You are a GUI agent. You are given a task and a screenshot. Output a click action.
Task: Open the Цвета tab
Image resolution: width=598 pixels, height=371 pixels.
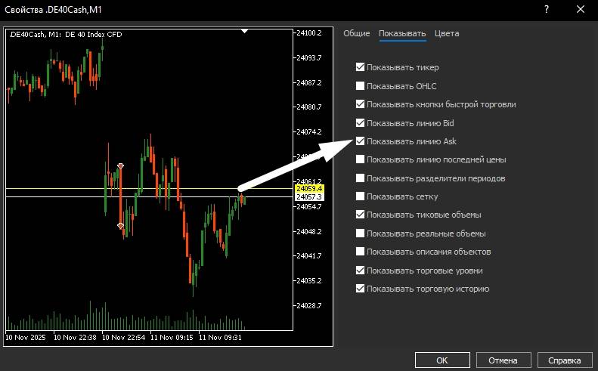click(x=447, y=33)
